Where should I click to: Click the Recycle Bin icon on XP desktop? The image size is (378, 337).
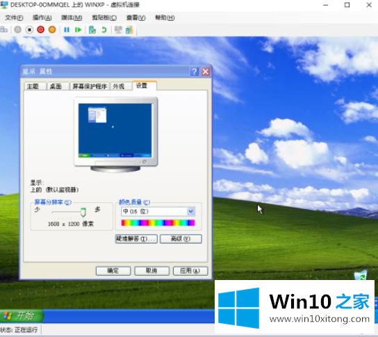click(361, 275)
